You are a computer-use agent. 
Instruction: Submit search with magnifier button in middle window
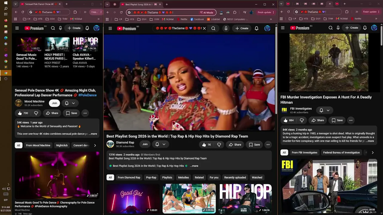tap(213, 28)
